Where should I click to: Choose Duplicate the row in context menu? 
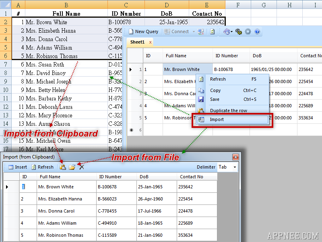coord(233,111)
